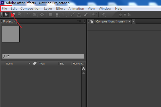This screenshot has height=107, width=161.
Task: Close the Composition viewer panel
Action: (134, 21)
